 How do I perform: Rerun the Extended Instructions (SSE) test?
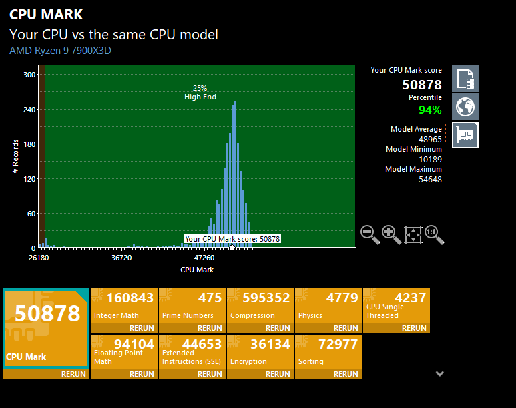click(x=210, y=374)
